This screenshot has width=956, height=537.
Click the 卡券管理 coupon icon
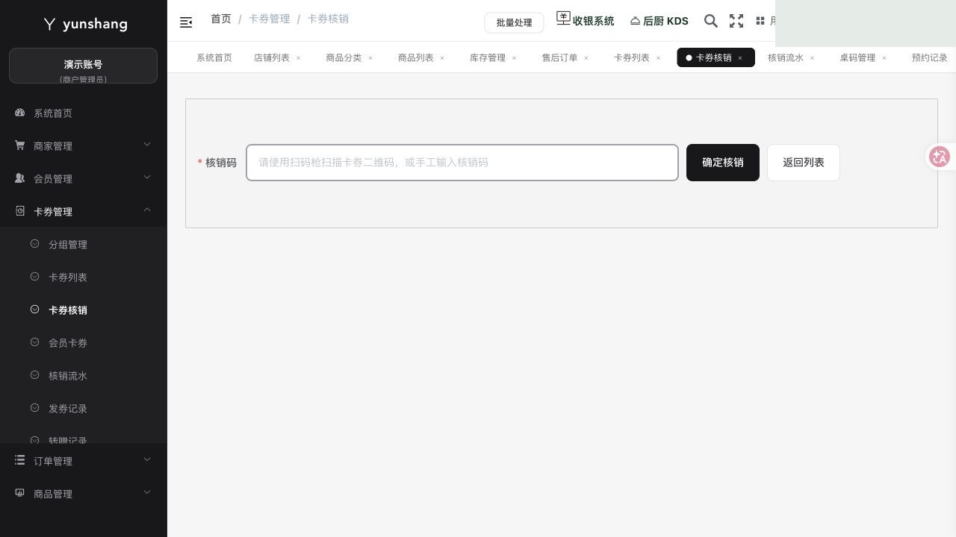[20, 211]
